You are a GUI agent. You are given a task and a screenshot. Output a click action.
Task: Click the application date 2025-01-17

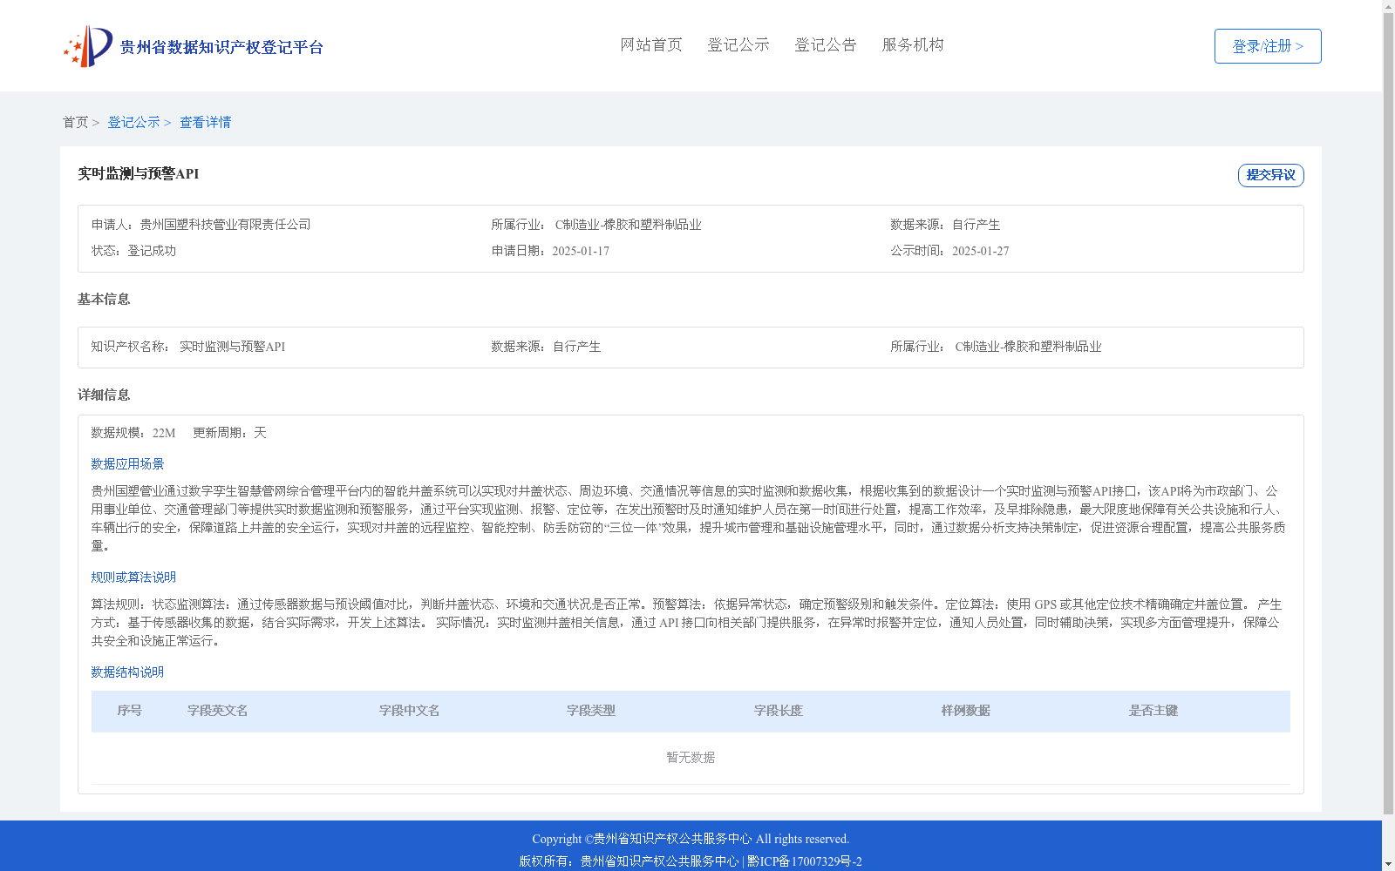581,251
